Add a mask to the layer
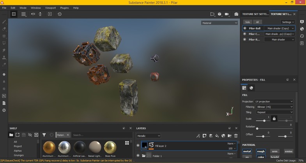Screen dimensions: 306x163 204,136
